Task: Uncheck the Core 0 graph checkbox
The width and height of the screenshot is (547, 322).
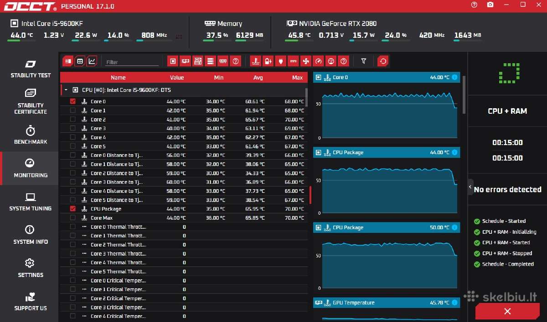Action: tap(72, 101)
